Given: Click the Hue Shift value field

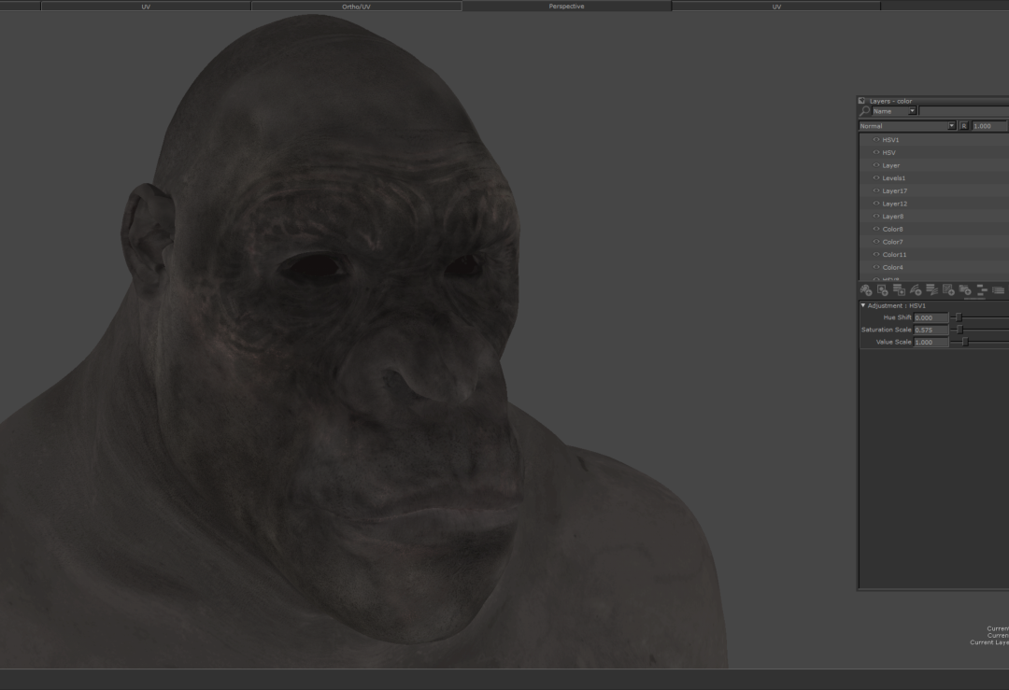Looking at the screenshot, I should 931,317.
